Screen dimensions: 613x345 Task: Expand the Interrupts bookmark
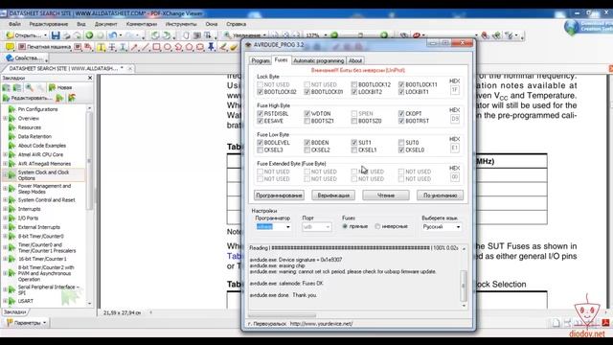pyautogui.click(x=5, y=209)
